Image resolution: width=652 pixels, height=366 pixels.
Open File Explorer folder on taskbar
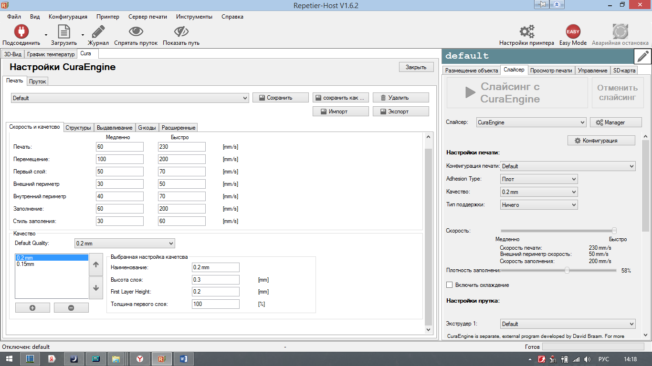pyautogui.click(x=116, y=359)
